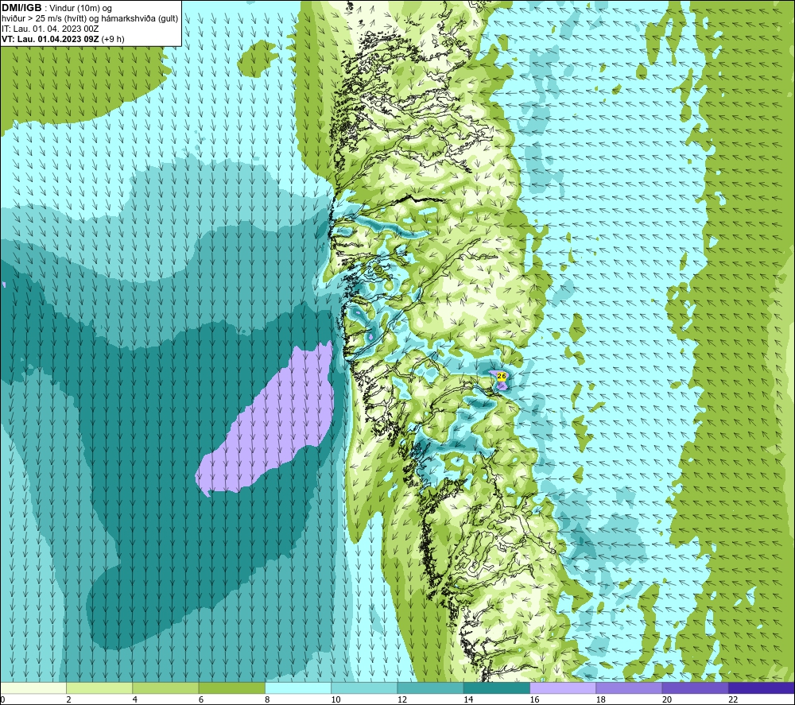Click the '16' scale label
This screenshot has height=705, width=795.
[534, 699]
